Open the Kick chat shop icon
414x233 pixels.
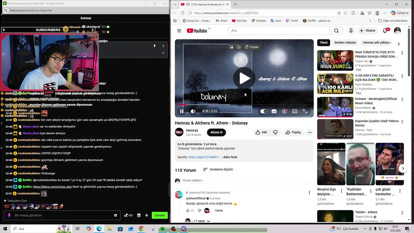[x=139, y=216]
